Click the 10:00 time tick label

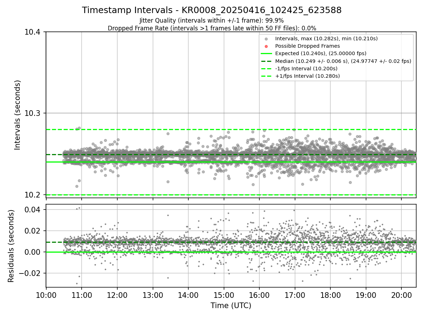46,295
